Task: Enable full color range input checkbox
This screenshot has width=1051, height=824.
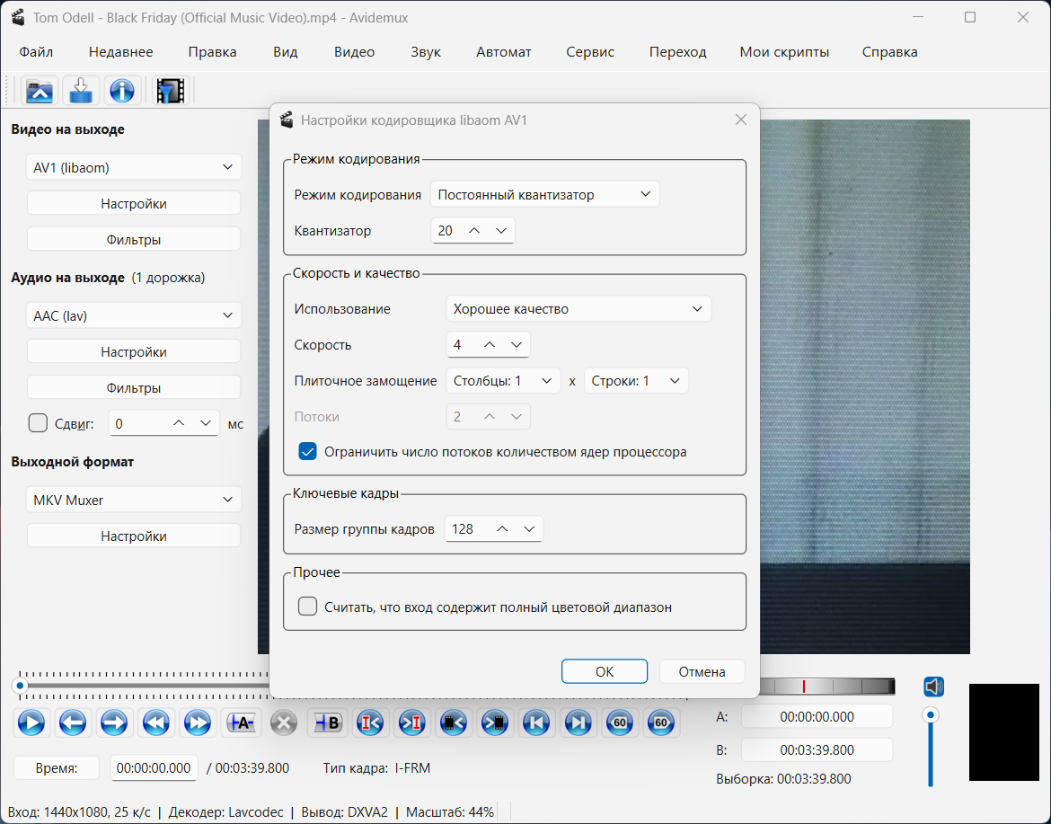Action: point(308,607)
